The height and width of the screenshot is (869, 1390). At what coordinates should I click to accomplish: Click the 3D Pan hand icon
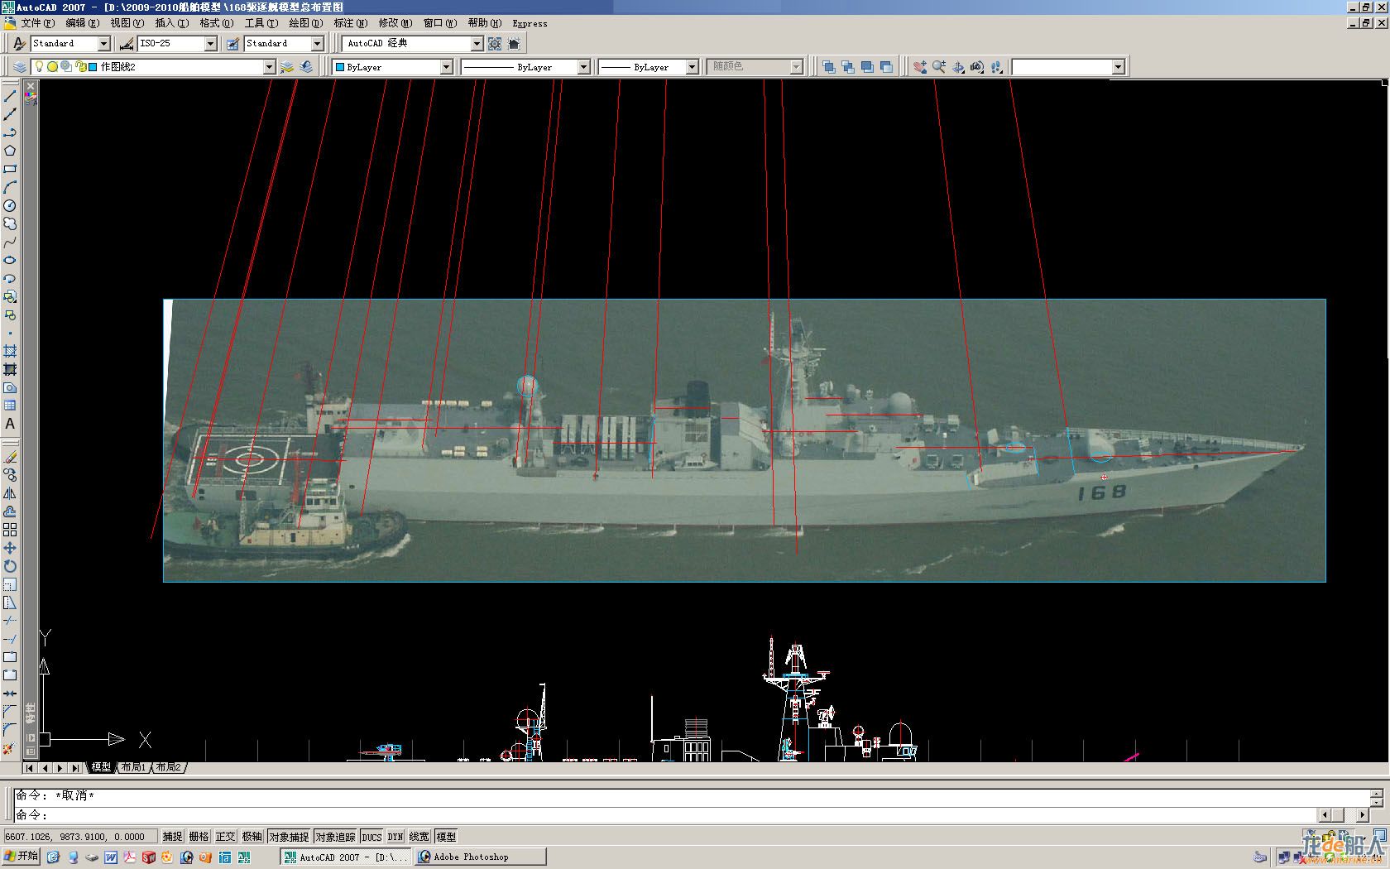coord(920,67)
